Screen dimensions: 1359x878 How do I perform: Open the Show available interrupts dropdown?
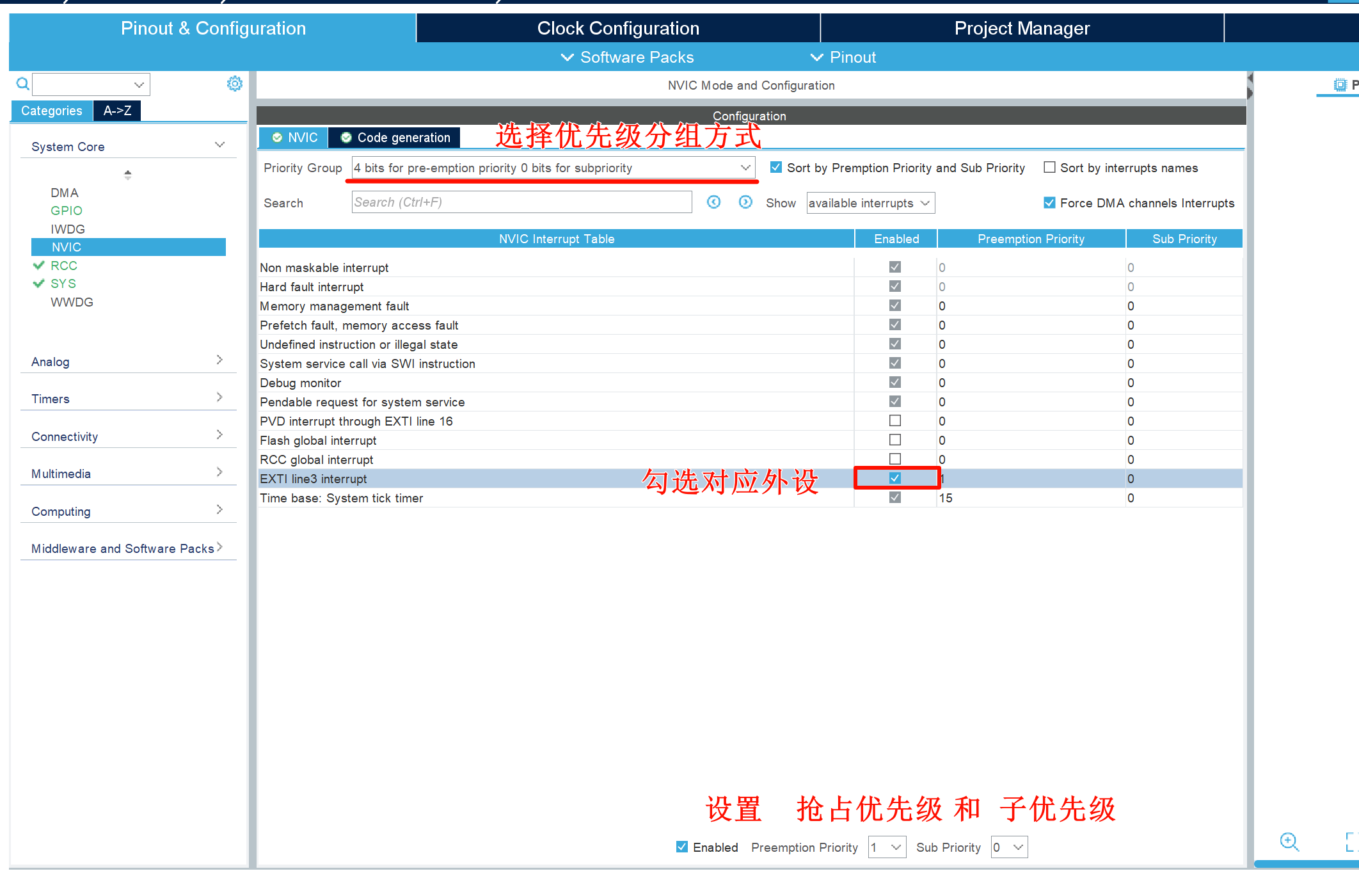pos(870,203)
